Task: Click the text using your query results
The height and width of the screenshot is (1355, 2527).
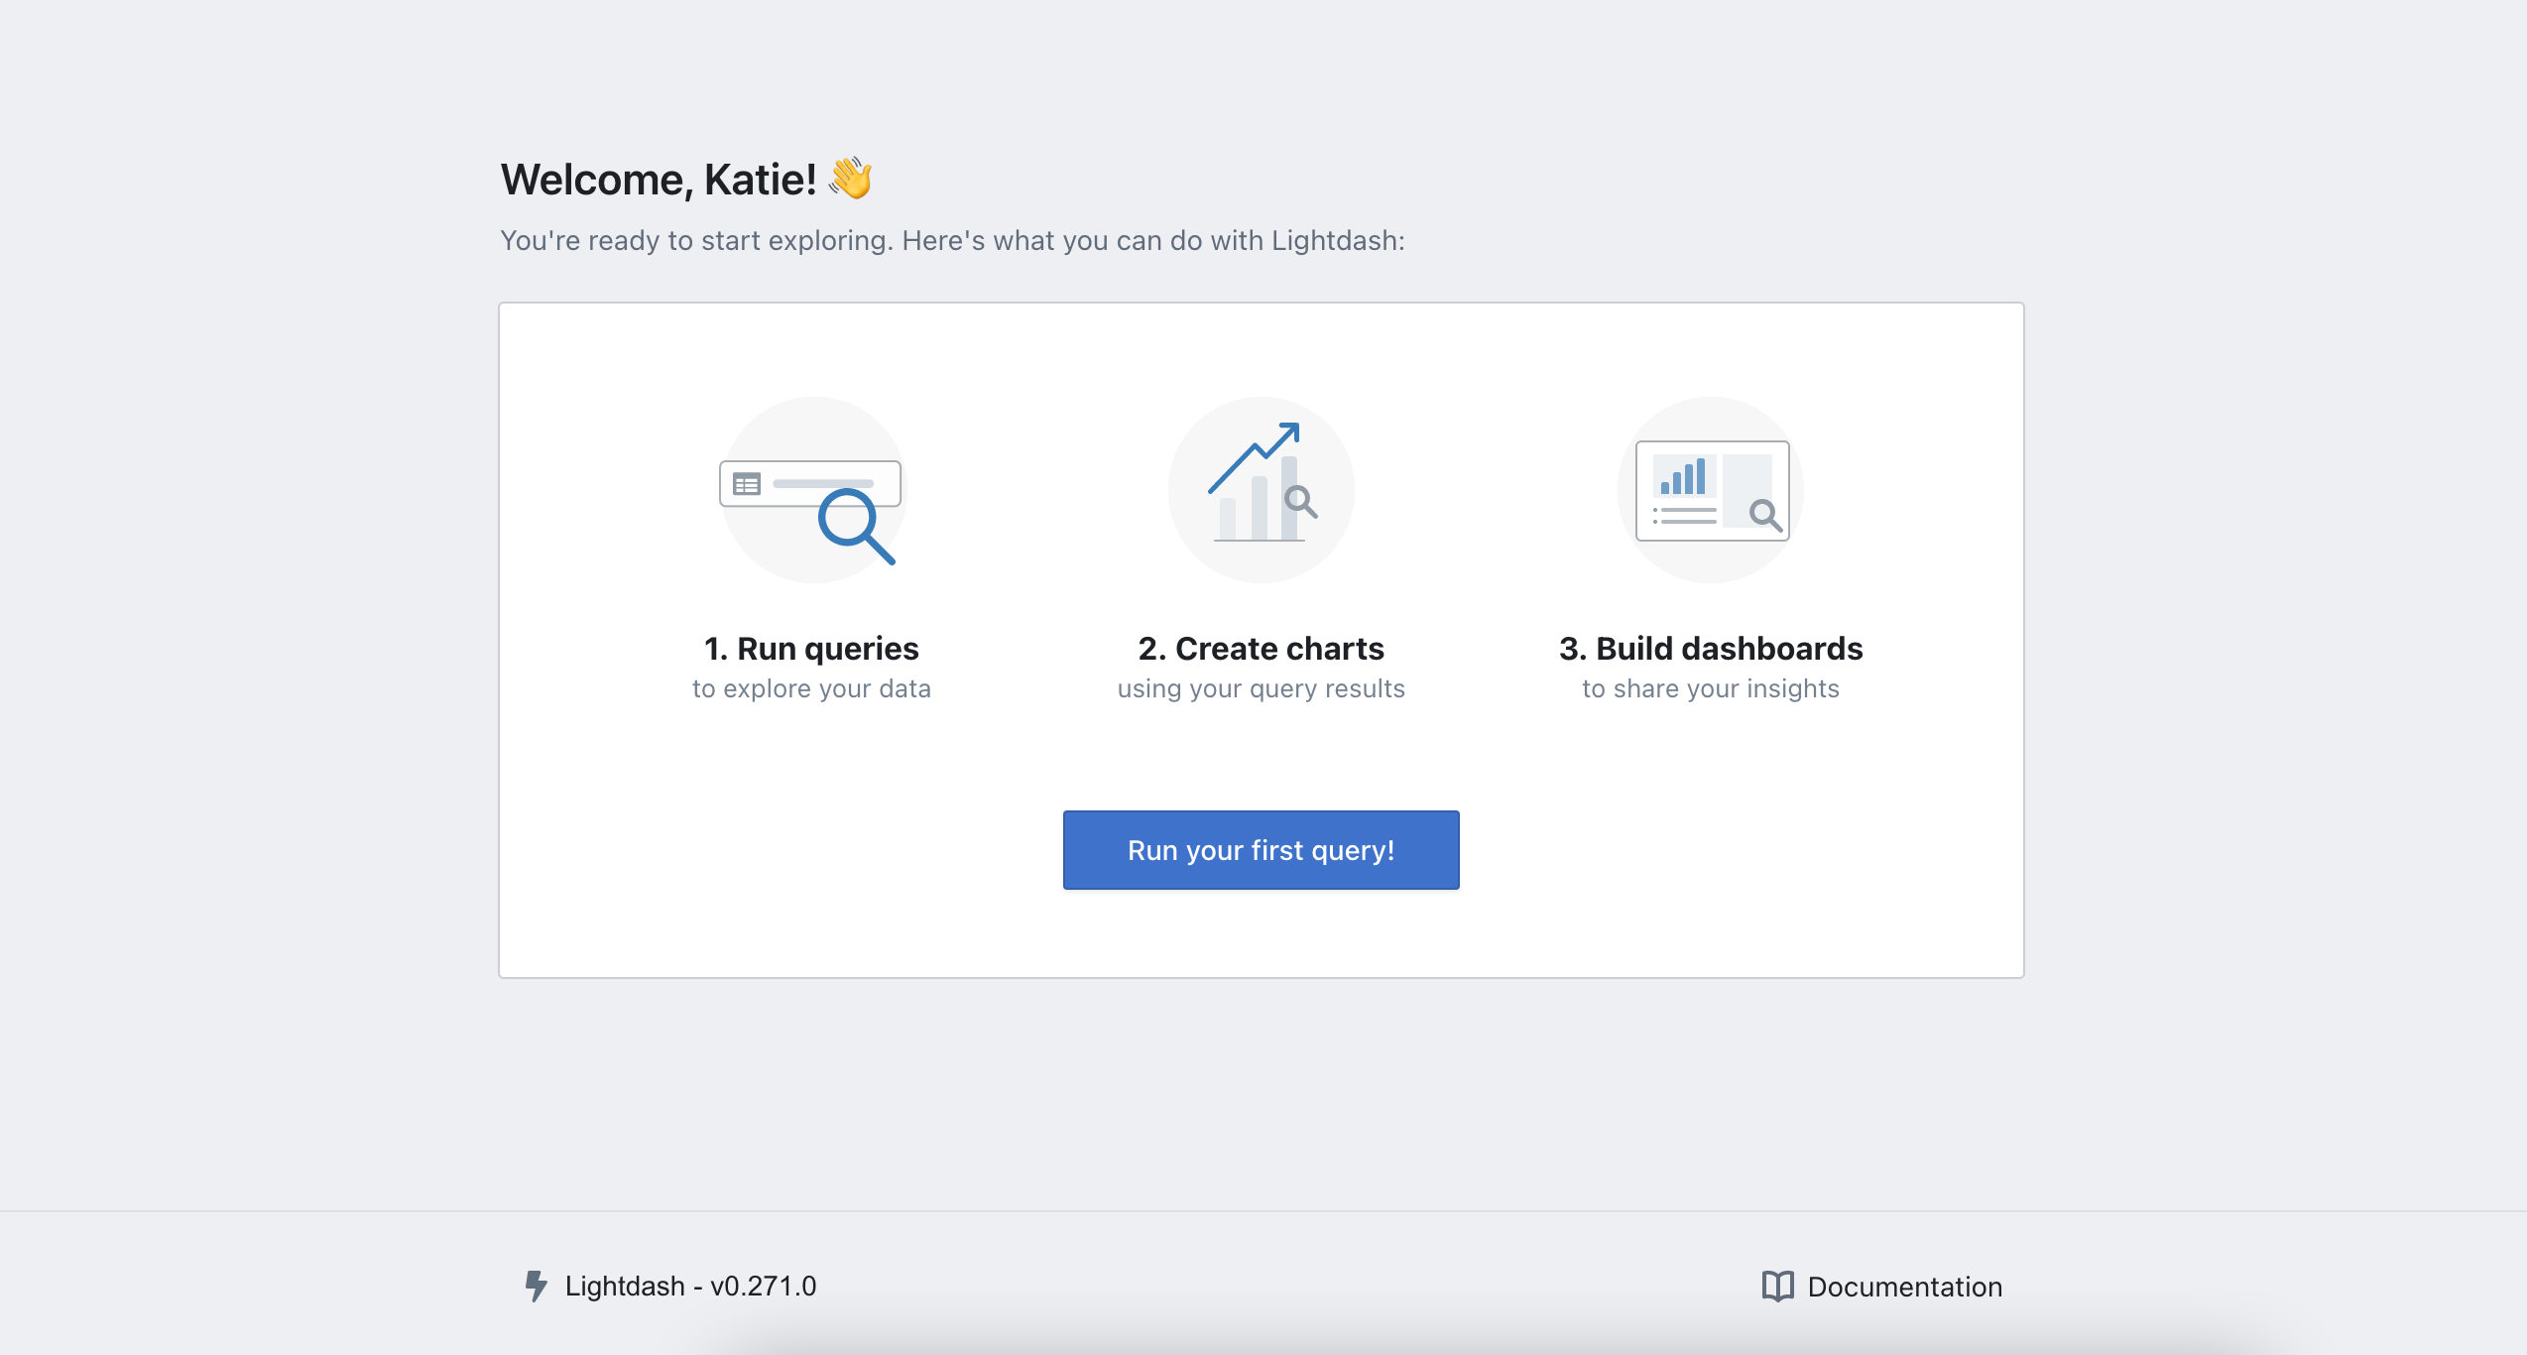Action: [x=1261, y=687]
